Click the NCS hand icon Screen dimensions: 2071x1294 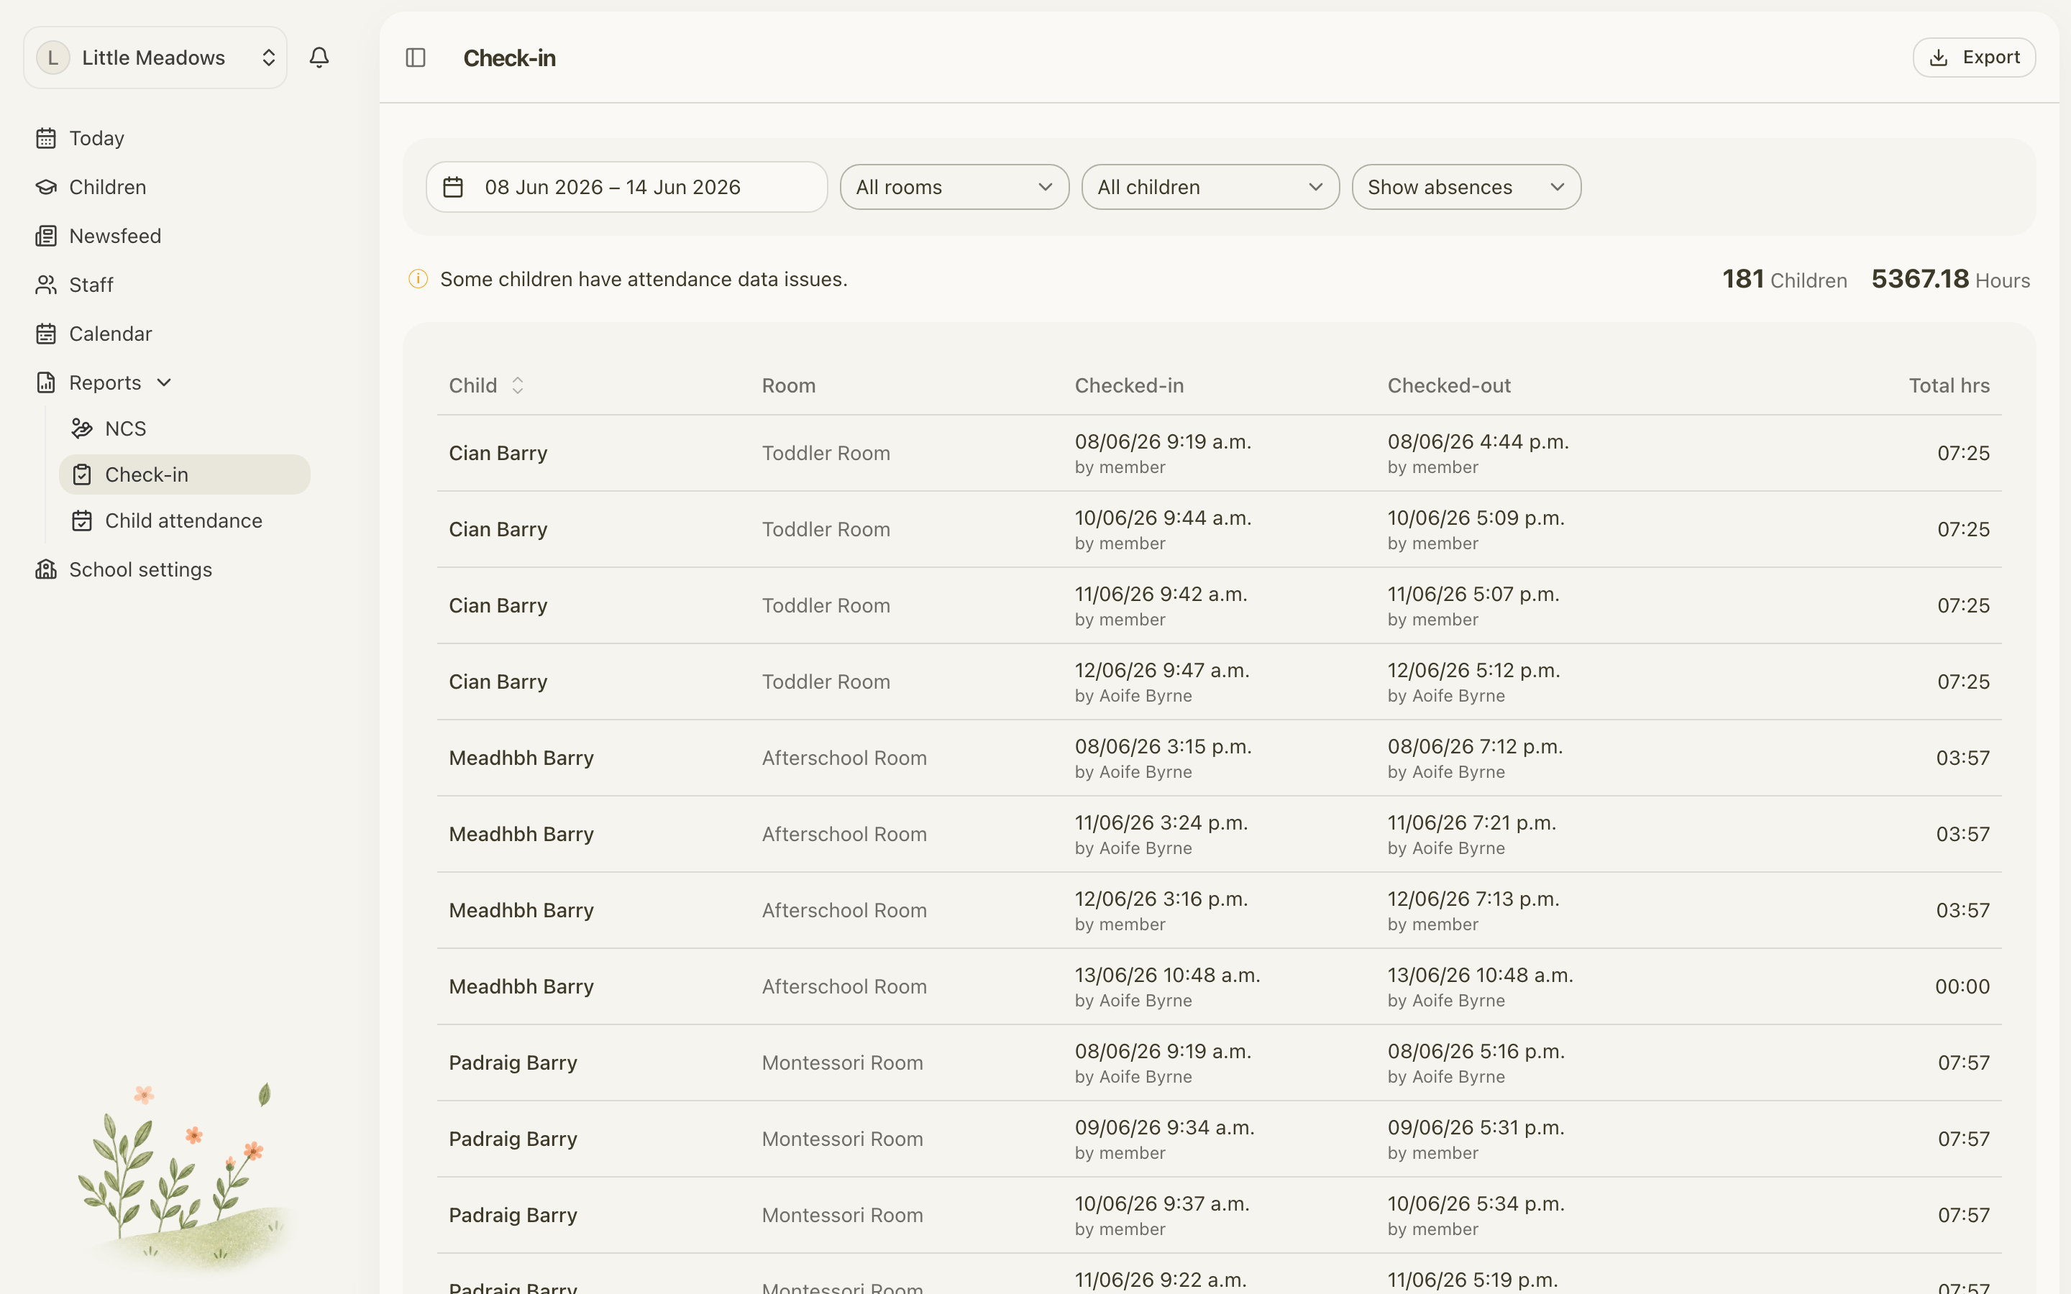[x=82, y=428]
